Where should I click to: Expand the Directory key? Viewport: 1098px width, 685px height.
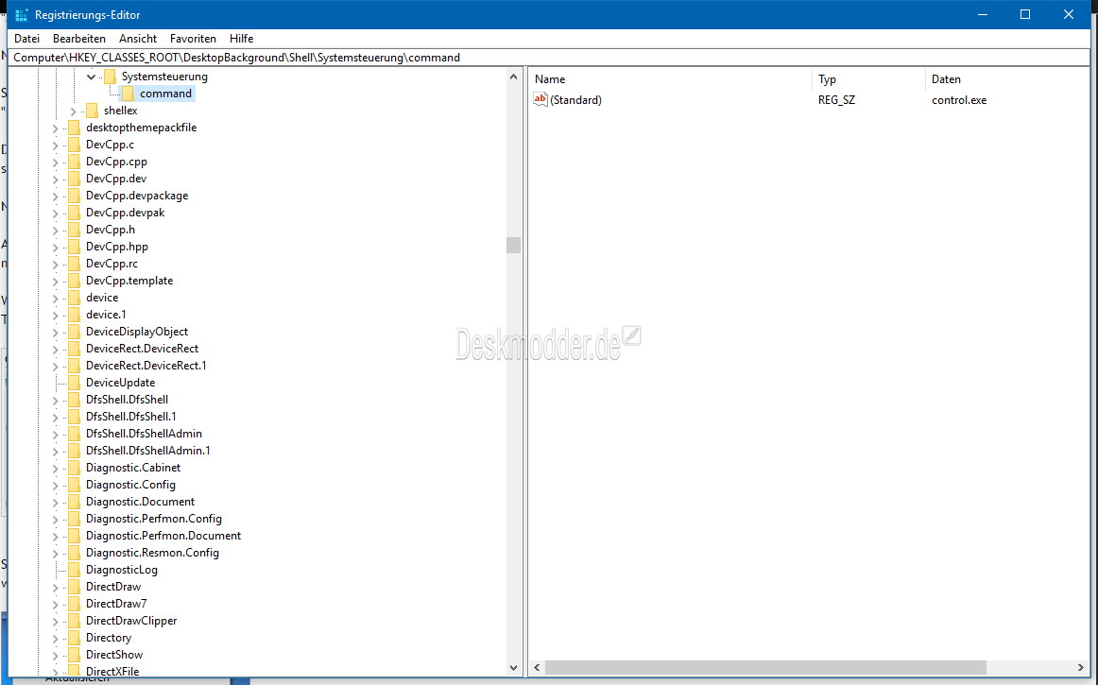(56, 638)
